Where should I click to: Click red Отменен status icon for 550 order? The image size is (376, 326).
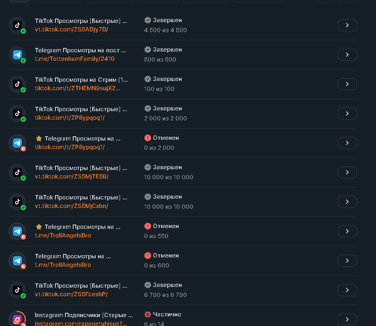pos(148,226)
